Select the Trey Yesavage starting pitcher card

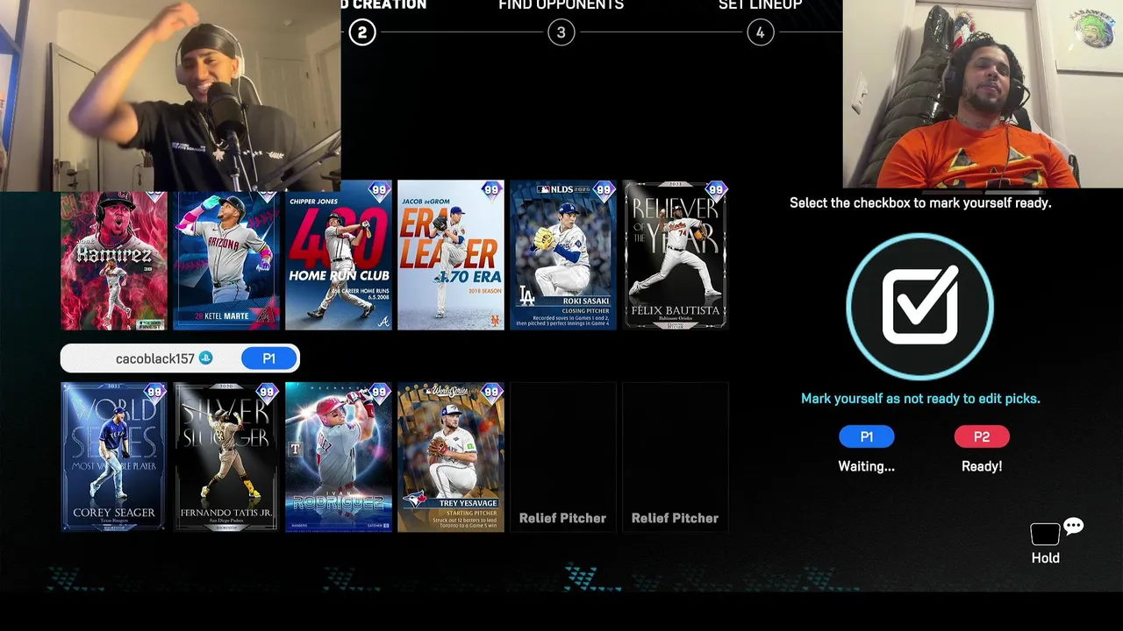pyautogui.click(x=451, y=457)
